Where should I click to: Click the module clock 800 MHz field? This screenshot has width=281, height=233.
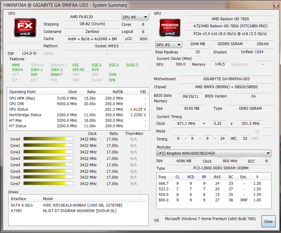pos(230,161)
